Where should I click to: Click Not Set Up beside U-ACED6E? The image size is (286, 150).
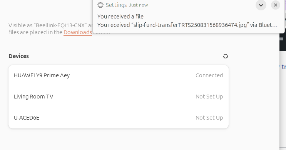click(209, 118)
